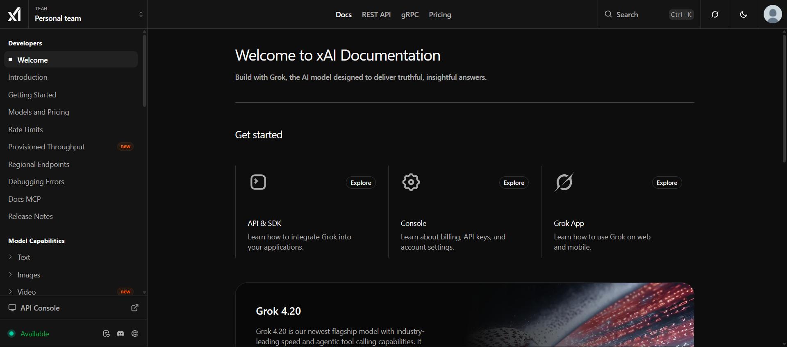
Task: Open the Pricing tab
Action: click(440, 14)
